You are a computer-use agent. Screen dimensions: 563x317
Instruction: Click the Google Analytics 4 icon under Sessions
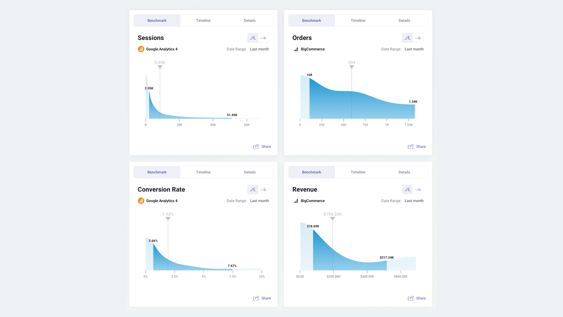(x=141, y=49)
